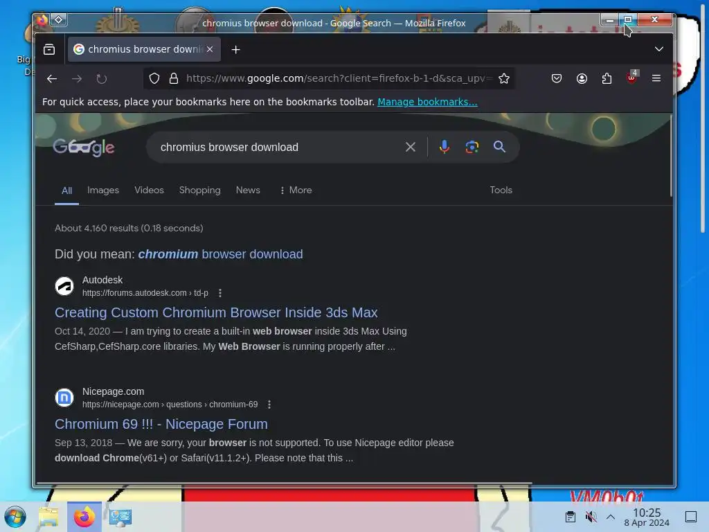Open system settings taskbar icon
Viewport: 709px width, 532px height.
[x=120, y=517]
